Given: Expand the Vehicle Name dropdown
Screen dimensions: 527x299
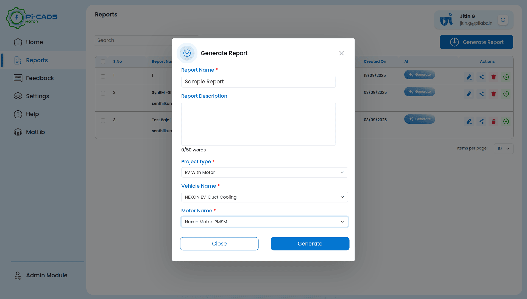Looking at the screenshot, I should click(x=264, y=197).
